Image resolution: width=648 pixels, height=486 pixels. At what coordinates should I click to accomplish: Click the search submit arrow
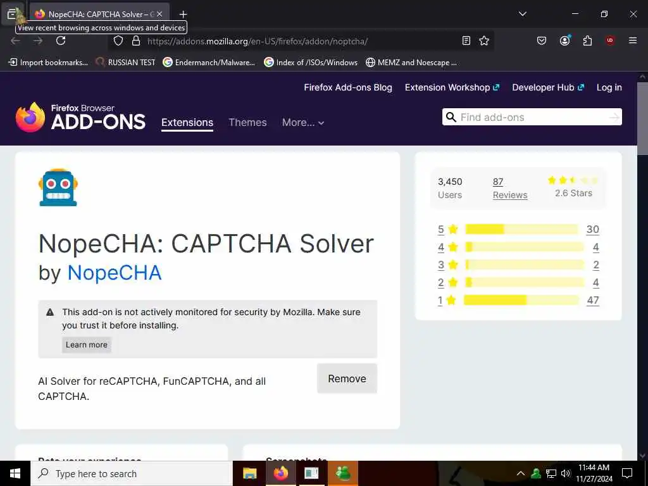(614, 117)
